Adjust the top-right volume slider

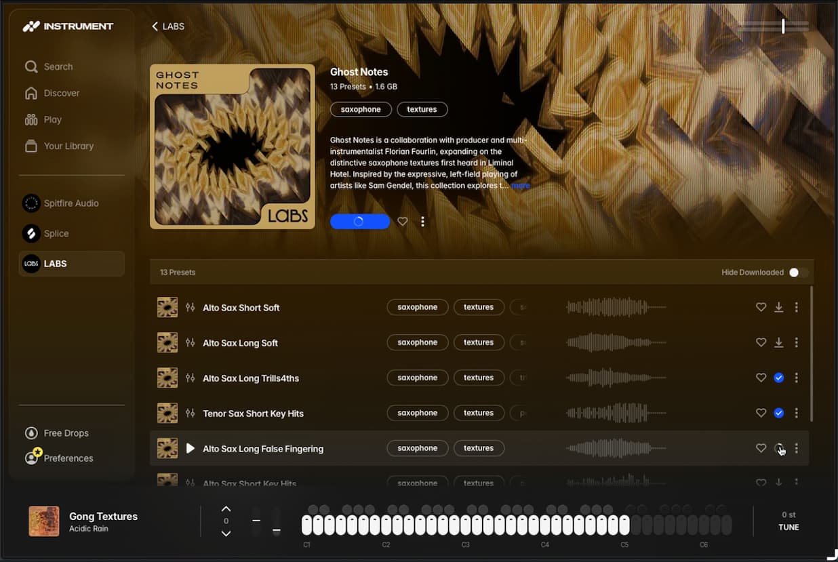[x=774, y=26]
